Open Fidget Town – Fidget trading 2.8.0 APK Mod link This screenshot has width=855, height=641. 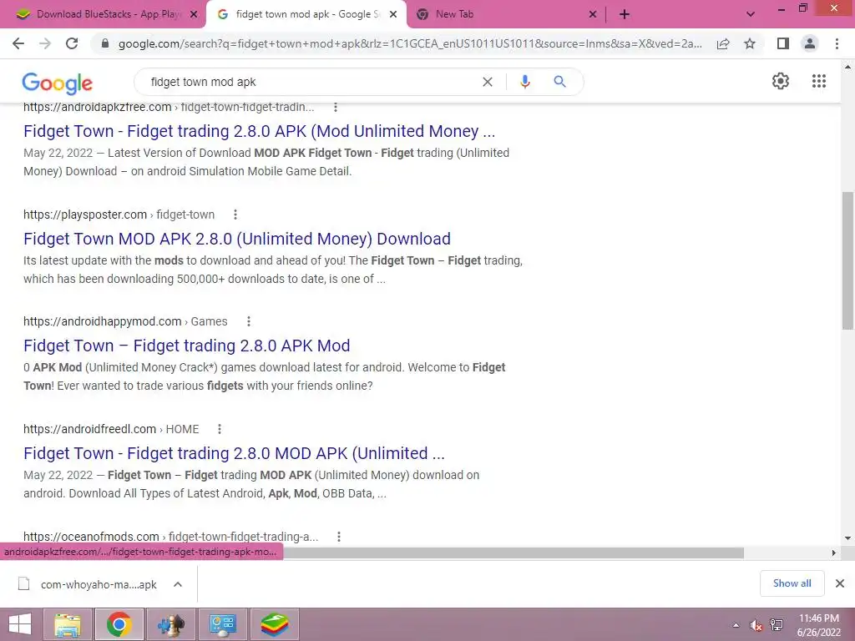(186, 346)
